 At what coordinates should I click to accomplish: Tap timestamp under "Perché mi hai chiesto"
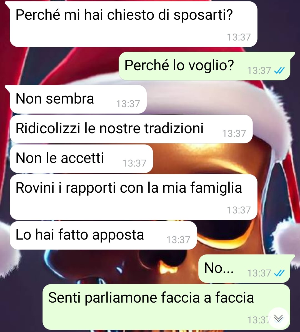point(239,37)
